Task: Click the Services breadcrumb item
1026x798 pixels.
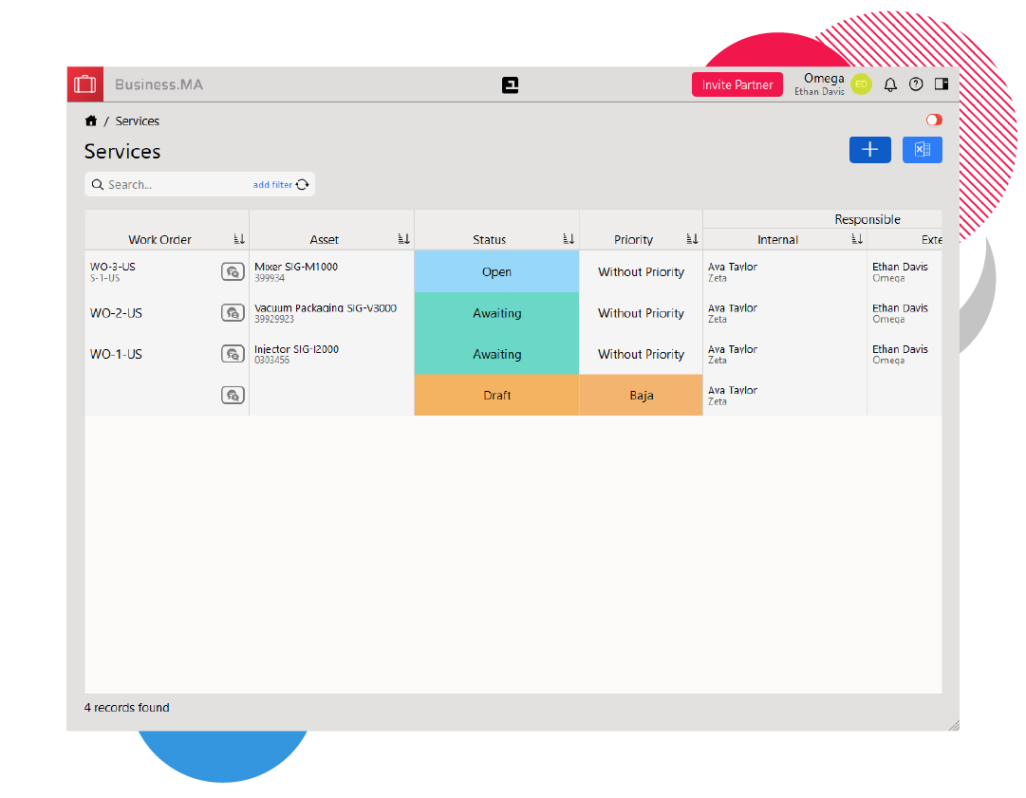Action: [138, 121]
